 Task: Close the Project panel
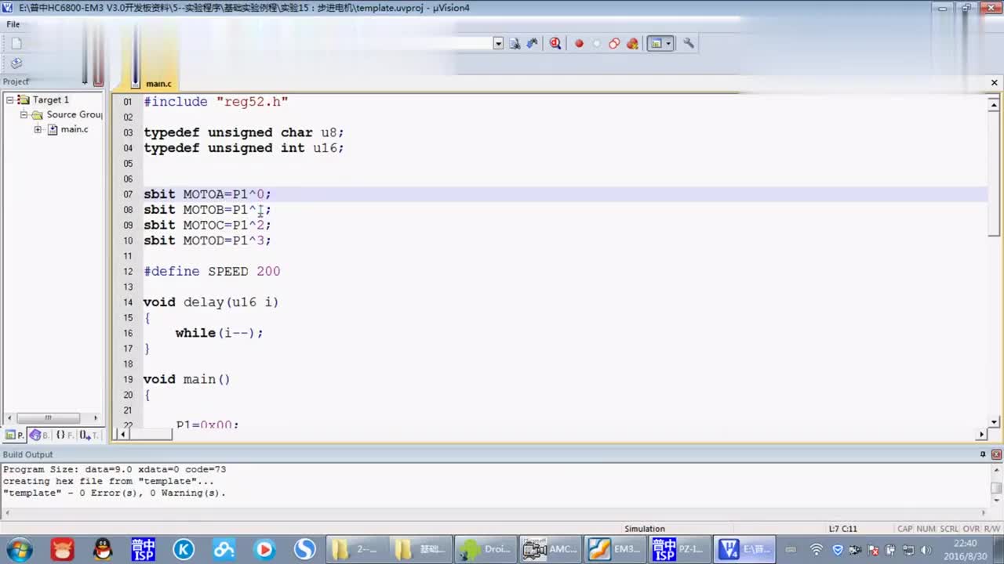tap(98, 81)
